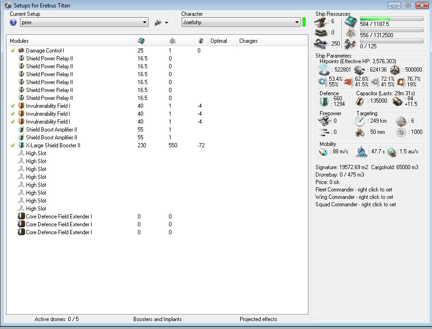The width and height of the screenshot is (432, 329).
Task: Click the green character status indicator
Action: pyautogui.click(x=304, y=22)
